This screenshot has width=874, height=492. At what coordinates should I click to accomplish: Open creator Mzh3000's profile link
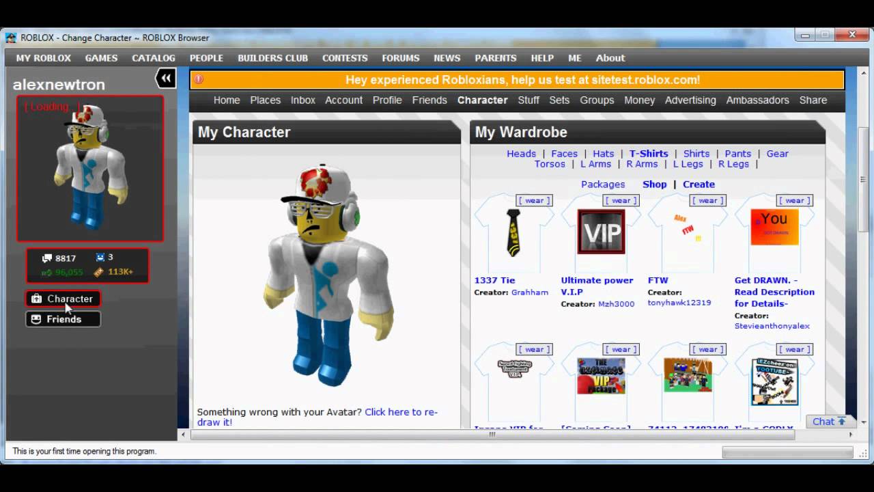point(616,304)
